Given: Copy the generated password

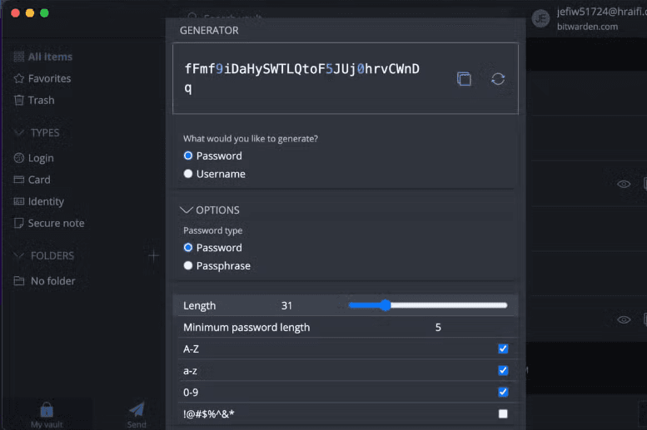Looking at the screenshot, I should pyautogui.click(x=464, y=79).
